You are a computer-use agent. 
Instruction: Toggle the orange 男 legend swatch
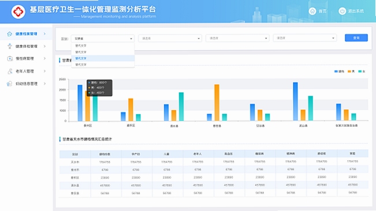point(349,71)
